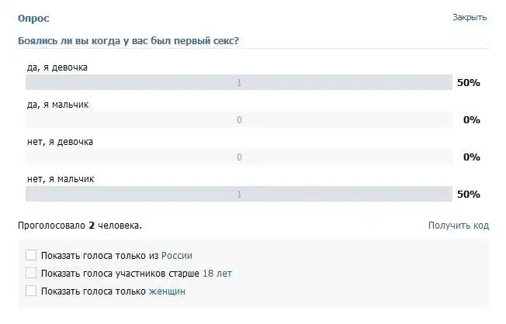The width and height of the screenshot is (506, 324).
Task: Select the 'нет, я мальчик' answer label
Action: tap(61, 179)
